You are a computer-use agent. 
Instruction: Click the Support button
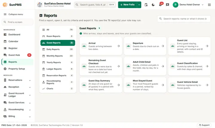point(204,125)
